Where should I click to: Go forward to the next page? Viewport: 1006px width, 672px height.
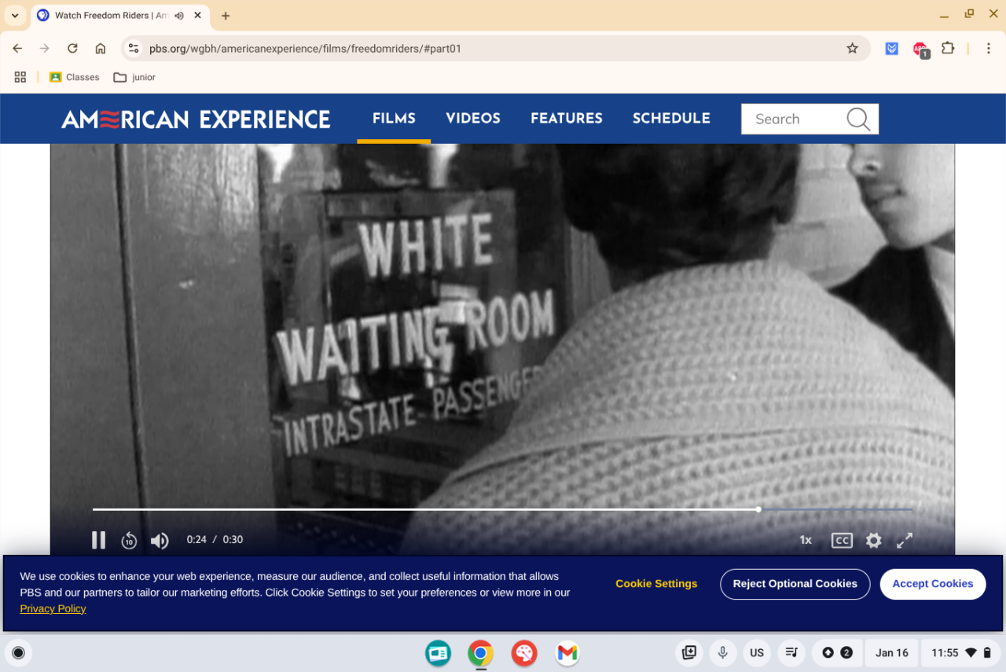point(45,49)
